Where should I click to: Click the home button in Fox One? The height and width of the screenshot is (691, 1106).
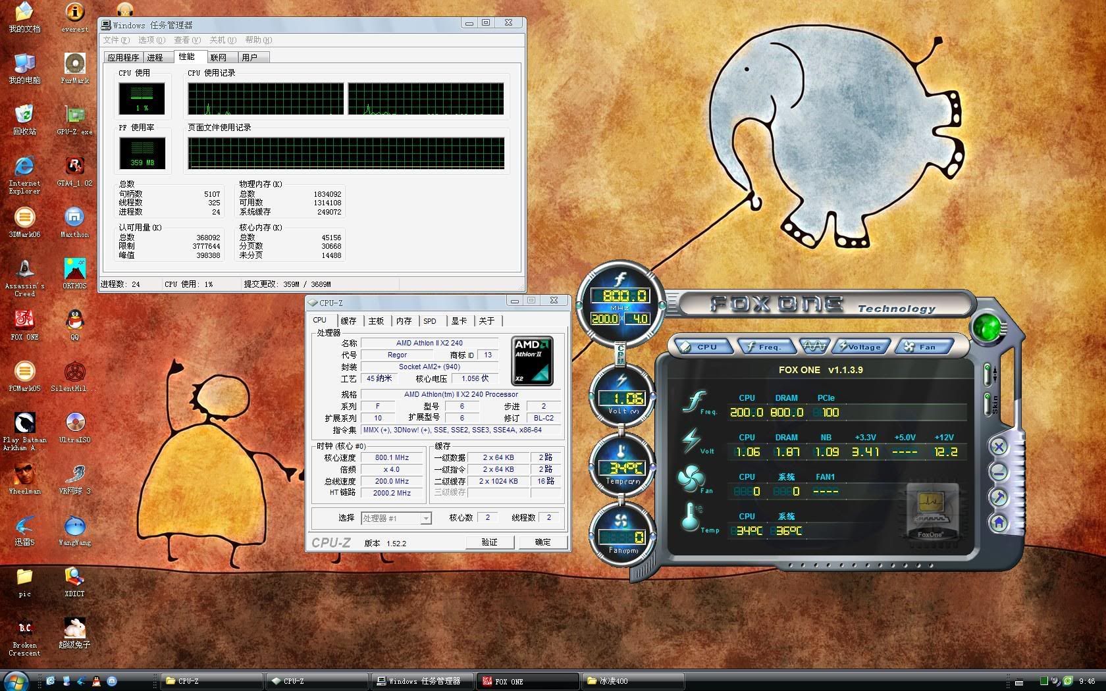coord(999,523)
